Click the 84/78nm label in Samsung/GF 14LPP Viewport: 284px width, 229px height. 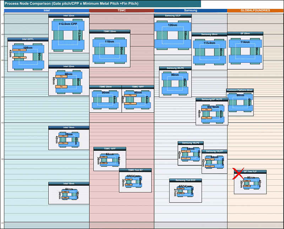pos(213,107)
